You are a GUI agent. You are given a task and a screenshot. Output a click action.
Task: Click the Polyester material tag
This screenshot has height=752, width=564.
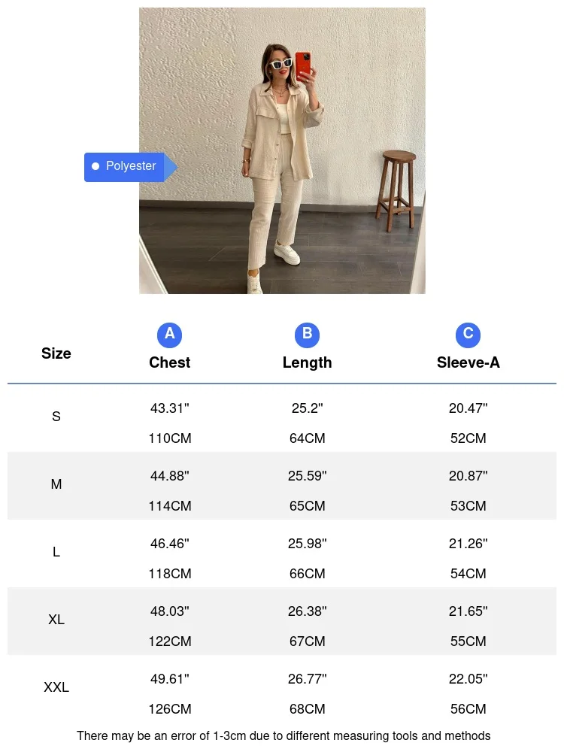click(x=130, y=166)
